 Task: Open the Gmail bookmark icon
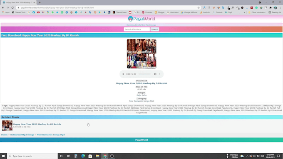[x=43, y=12]
